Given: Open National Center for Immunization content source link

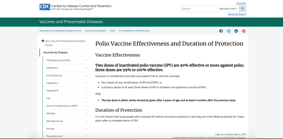Looking at the screenshot, I should coord(217,137).
